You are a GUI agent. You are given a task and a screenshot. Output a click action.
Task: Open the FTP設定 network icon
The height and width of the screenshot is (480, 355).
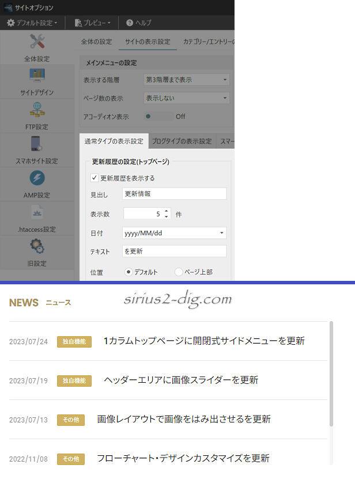pyautogui.click(x=37, y=109)
